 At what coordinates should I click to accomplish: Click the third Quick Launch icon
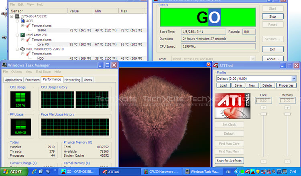click(47, 172)
